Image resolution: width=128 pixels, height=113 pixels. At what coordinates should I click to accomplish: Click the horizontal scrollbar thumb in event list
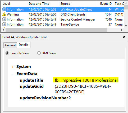(x=57, y=30)
